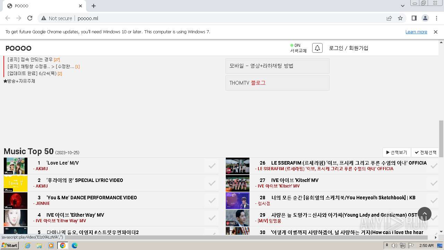
Task: Toggle checkmark for '후라이의 꿈' SPECIAL LYRIC VIDEO
Action: [x=212, y=183]
